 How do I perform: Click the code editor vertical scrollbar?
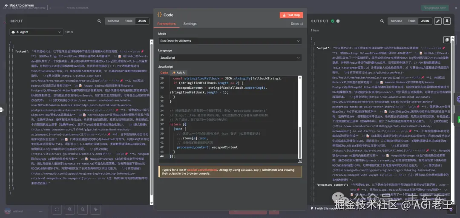coord(299,142)
